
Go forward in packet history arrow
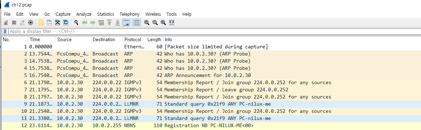click(93, 23)
